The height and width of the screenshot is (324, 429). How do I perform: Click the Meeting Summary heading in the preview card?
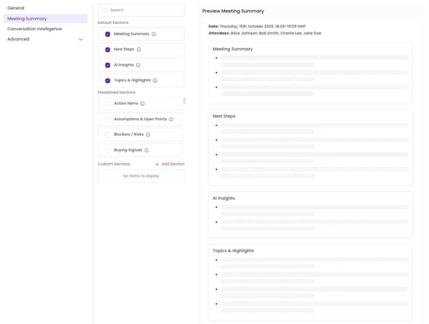(232, 49)
